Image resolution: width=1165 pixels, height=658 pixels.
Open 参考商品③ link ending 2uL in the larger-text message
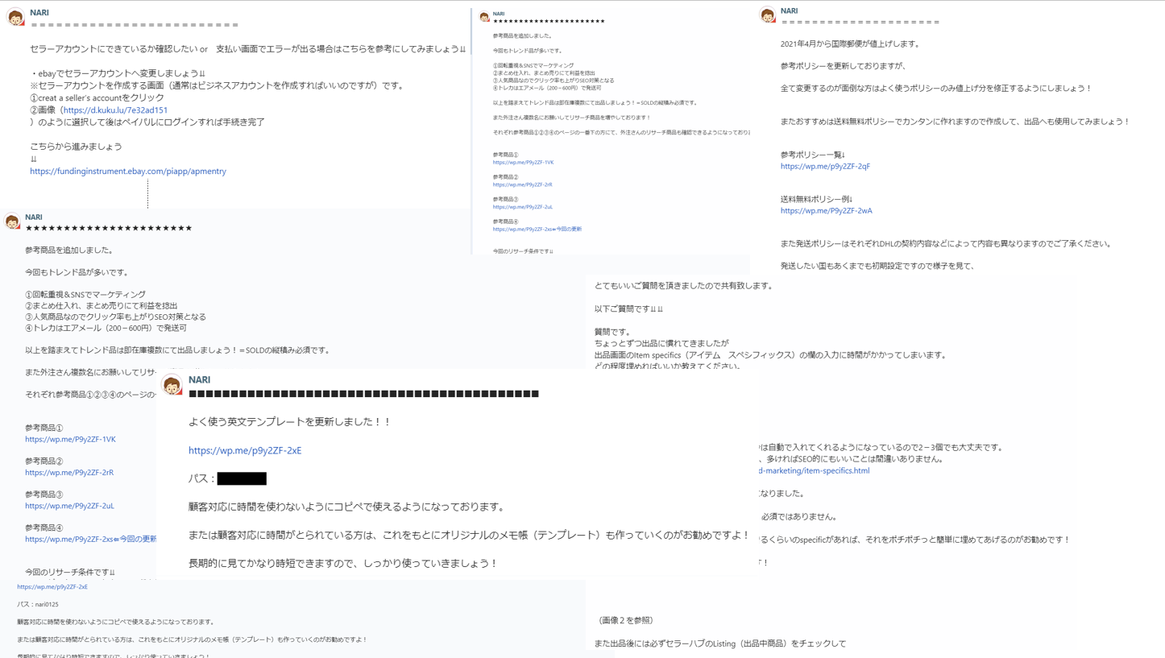coord(69,507)
